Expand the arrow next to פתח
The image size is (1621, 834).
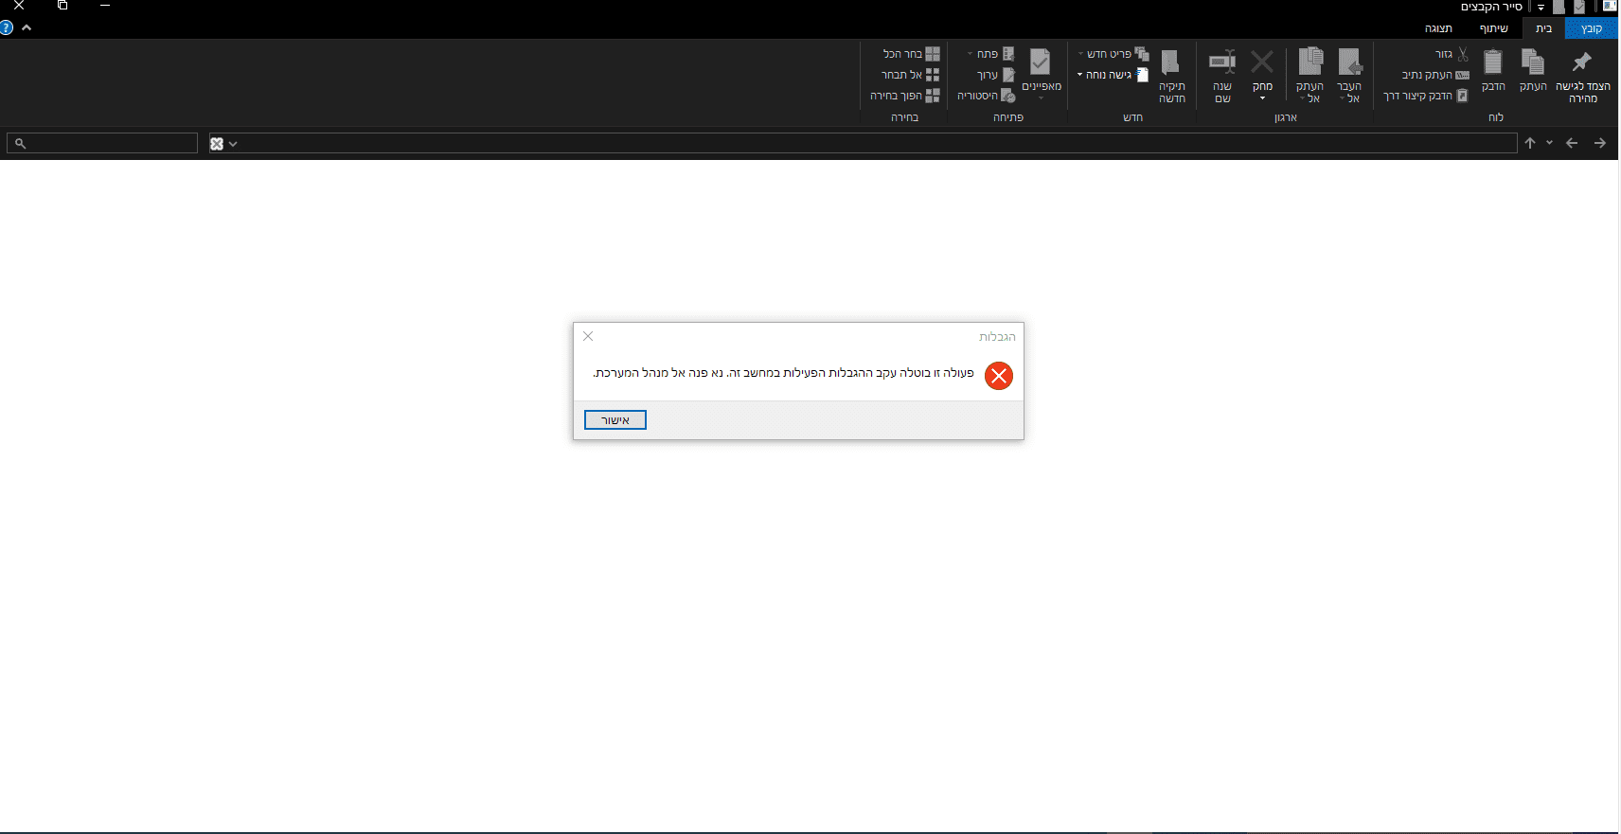click(970, 54)
